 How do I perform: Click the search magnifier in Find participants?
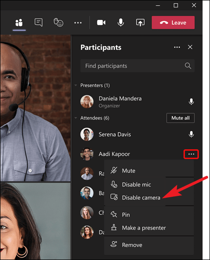pyautogui.click(x=188, y=66)
